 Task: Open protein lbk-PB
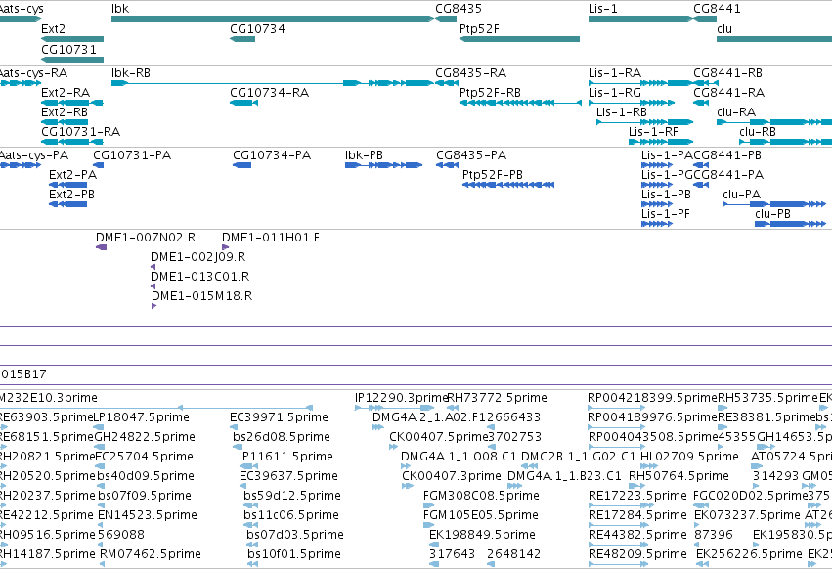[x=364, y=155]
